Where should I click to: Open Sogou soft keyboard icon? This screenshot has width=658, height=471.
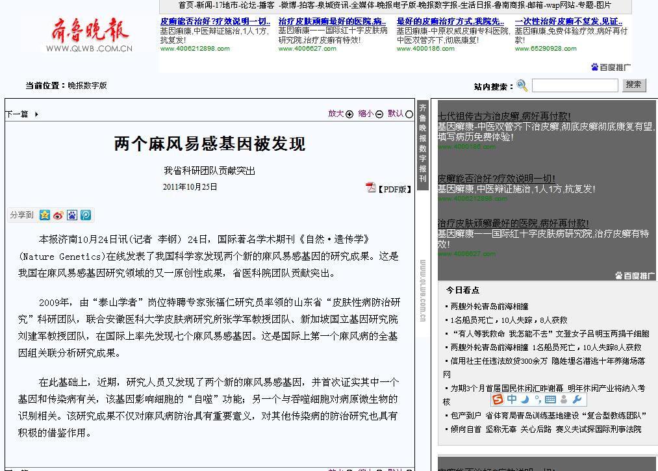coord(550,400)
